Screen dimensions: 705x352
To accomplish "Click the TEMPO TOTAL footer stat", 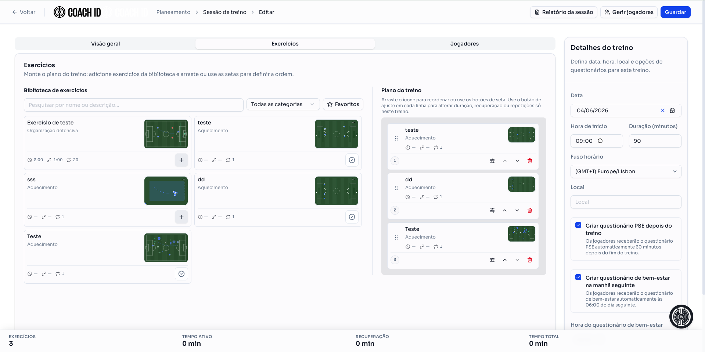I will coord(544,340).
